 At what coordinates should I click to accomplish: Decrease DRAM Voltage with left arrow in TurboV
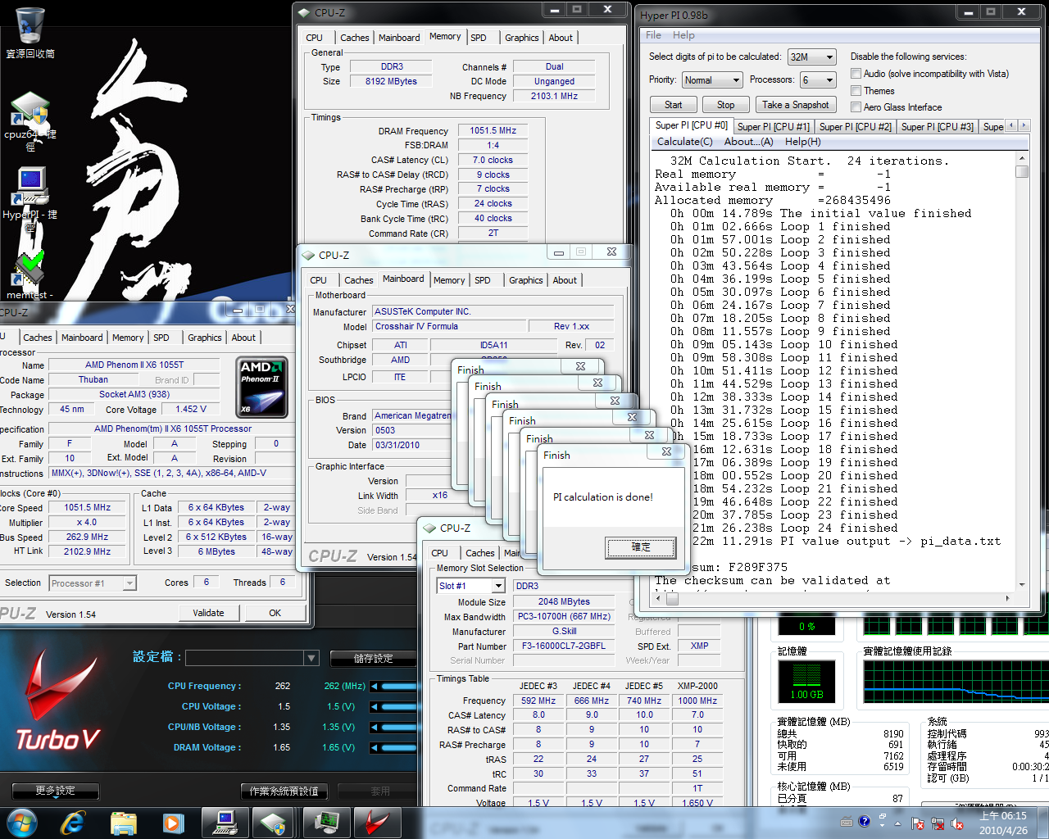pyautogui.click(x=375, y=747)
